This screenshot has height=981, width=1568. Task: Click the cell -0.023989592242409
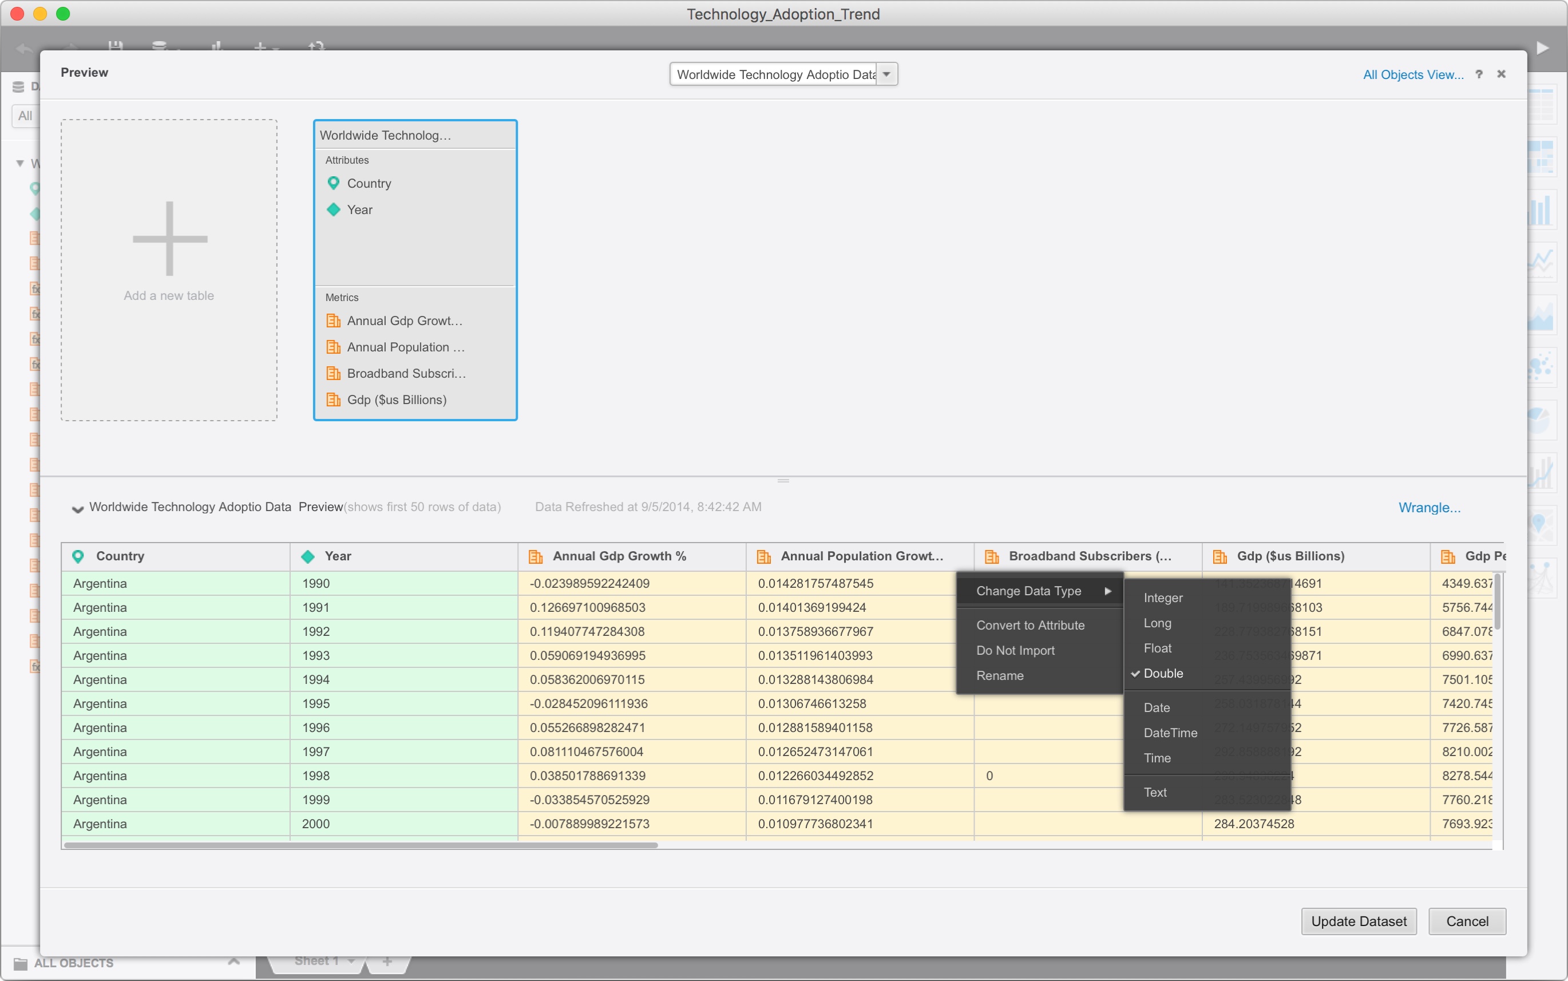[632, 583]
